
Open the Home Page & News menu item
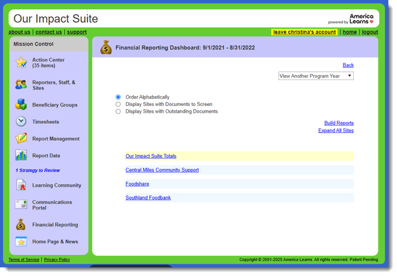pyautogui.click(x=55, y=241)
